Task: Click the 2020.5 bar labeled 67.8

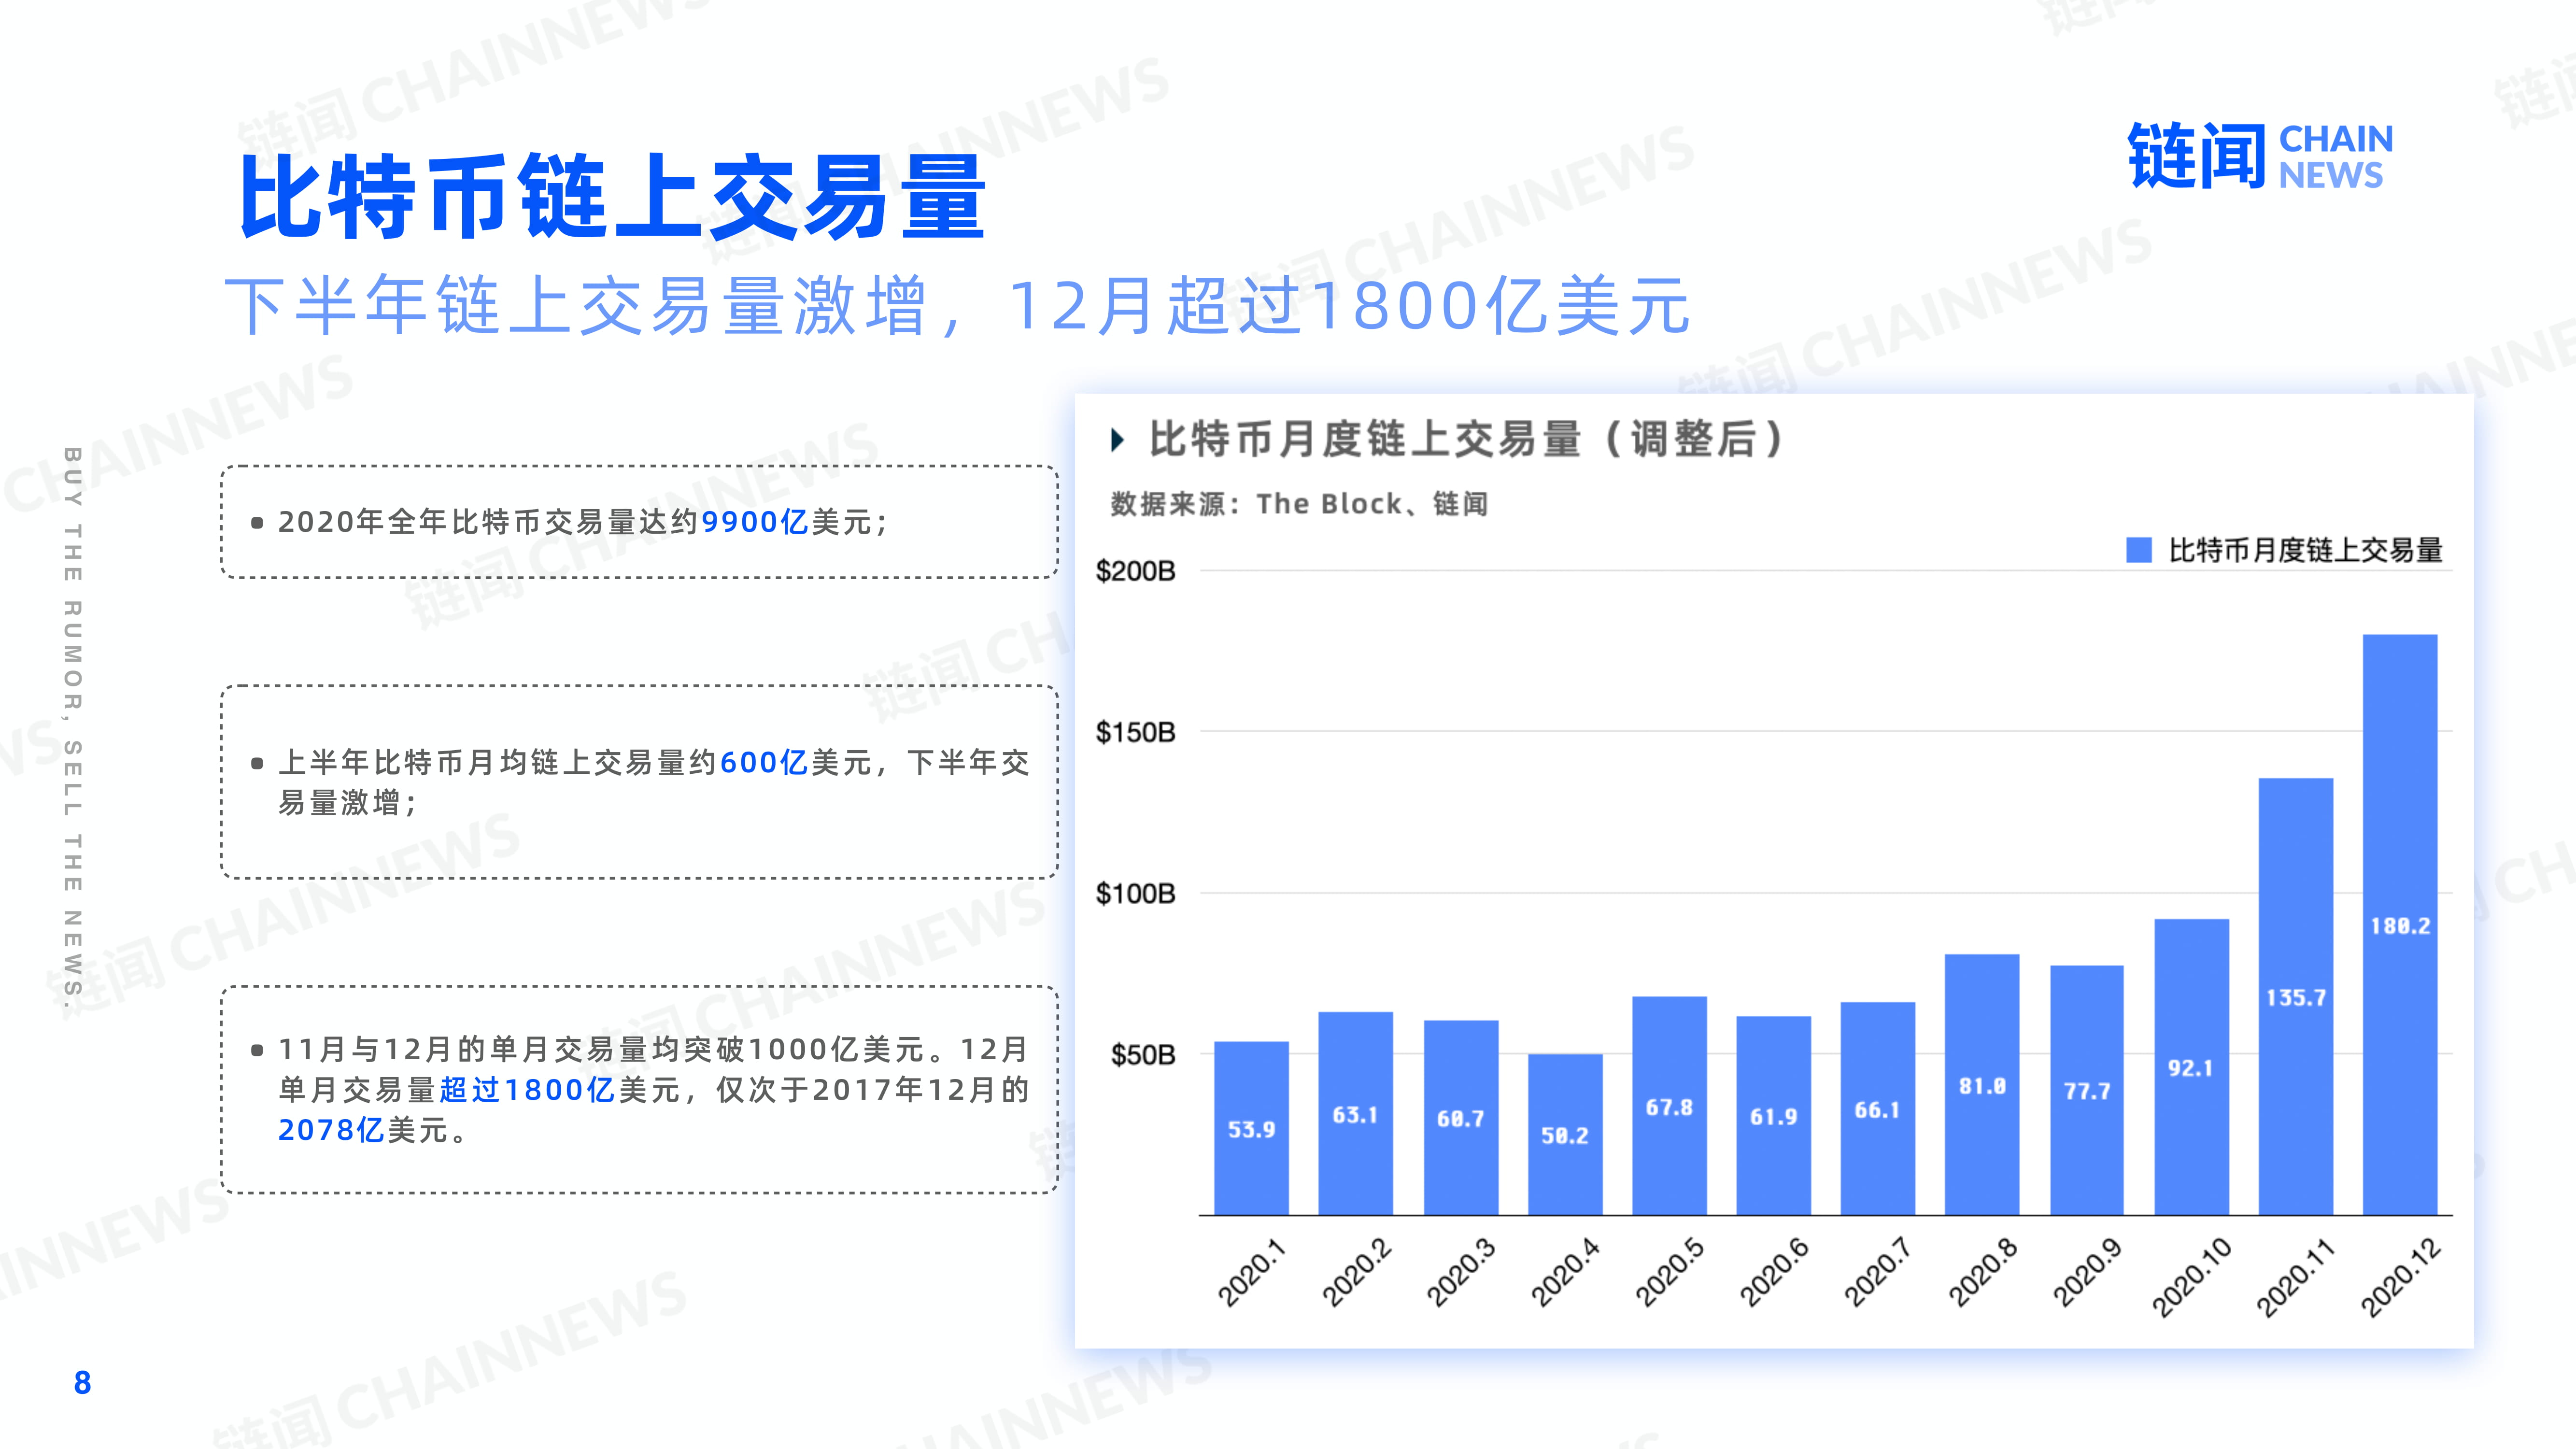Action: [x=1669, y=1106]
